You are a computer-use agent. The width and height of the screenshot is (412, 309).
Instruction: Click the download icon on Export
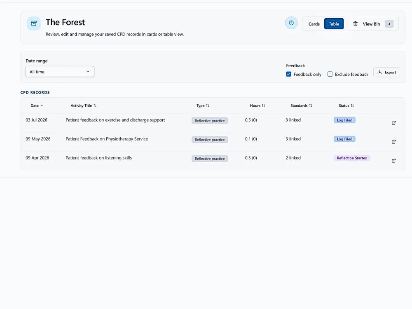pyautogui.click(x=380, y=72)
